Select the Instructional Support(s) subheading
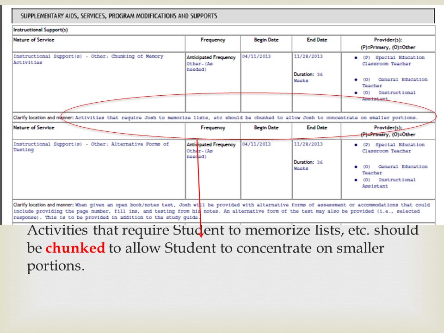444x333 pixels. [x=41, y=30]
